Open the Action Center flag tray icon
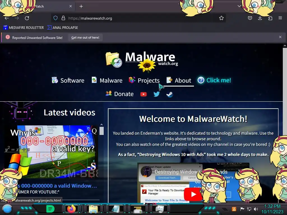 (242, 209)
